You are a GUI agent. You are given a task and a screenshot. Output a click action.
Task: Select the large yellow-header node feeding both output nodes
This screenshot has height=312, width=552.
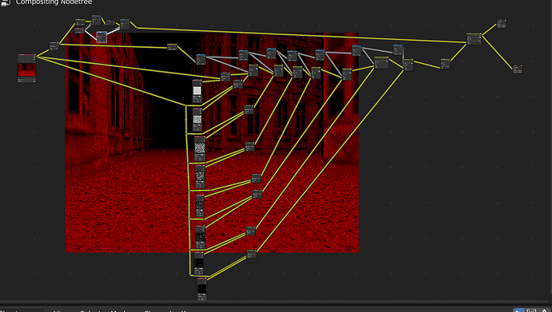pyautogui.click(x=474, y=38)
